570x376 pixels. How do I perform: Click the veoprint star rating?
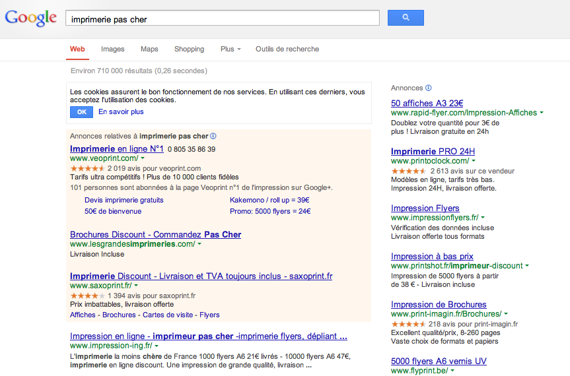pos(83,168)
